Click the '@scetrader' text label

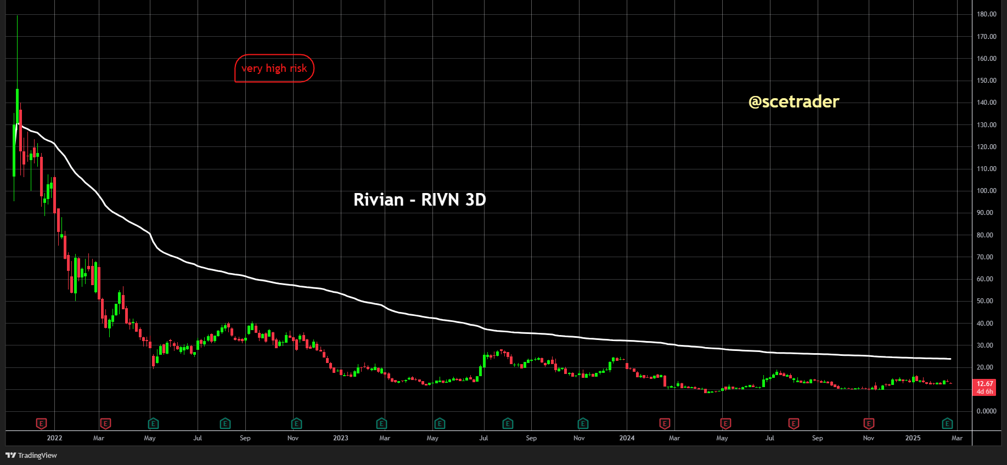coord(794,101)
